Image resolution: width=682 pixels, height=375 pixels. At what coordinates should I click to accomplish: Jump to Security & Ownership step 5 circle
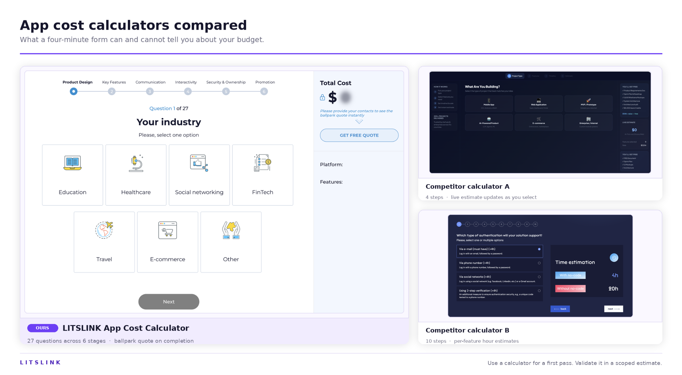point(226,91)
